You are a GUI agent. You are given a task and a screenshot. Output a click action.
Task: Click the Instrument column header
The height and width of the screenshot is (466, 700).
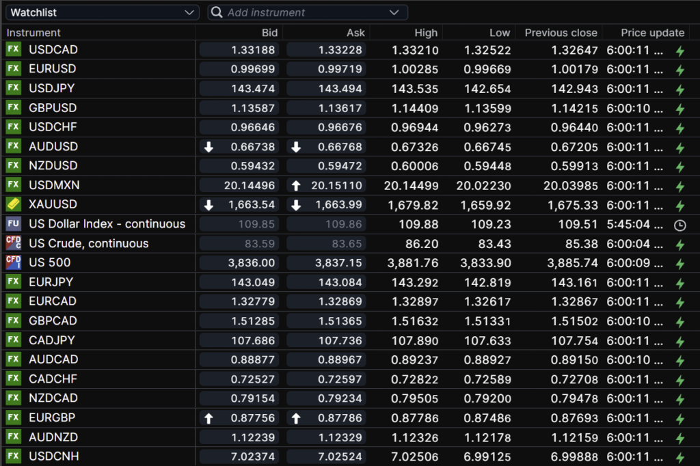coord(34,33)
